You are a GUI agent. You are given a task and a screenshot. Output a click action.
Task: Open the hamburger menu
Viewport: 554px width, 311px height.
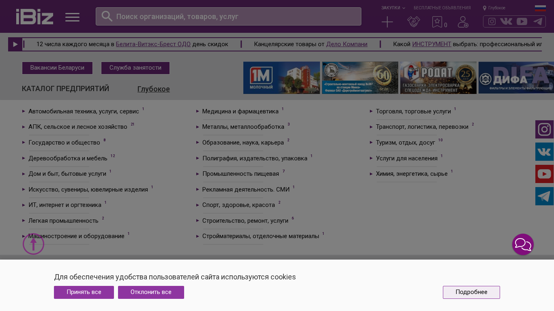(72, 17)
